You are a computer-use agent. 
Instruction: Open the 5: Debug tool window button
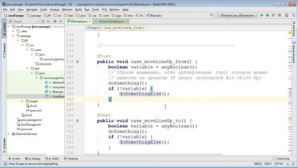pos(33,159)
